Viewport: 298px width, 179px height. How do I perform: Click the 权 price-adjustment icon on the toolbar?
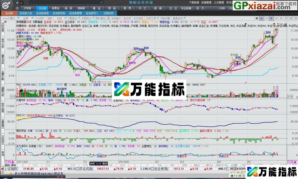tap(272, 18)
